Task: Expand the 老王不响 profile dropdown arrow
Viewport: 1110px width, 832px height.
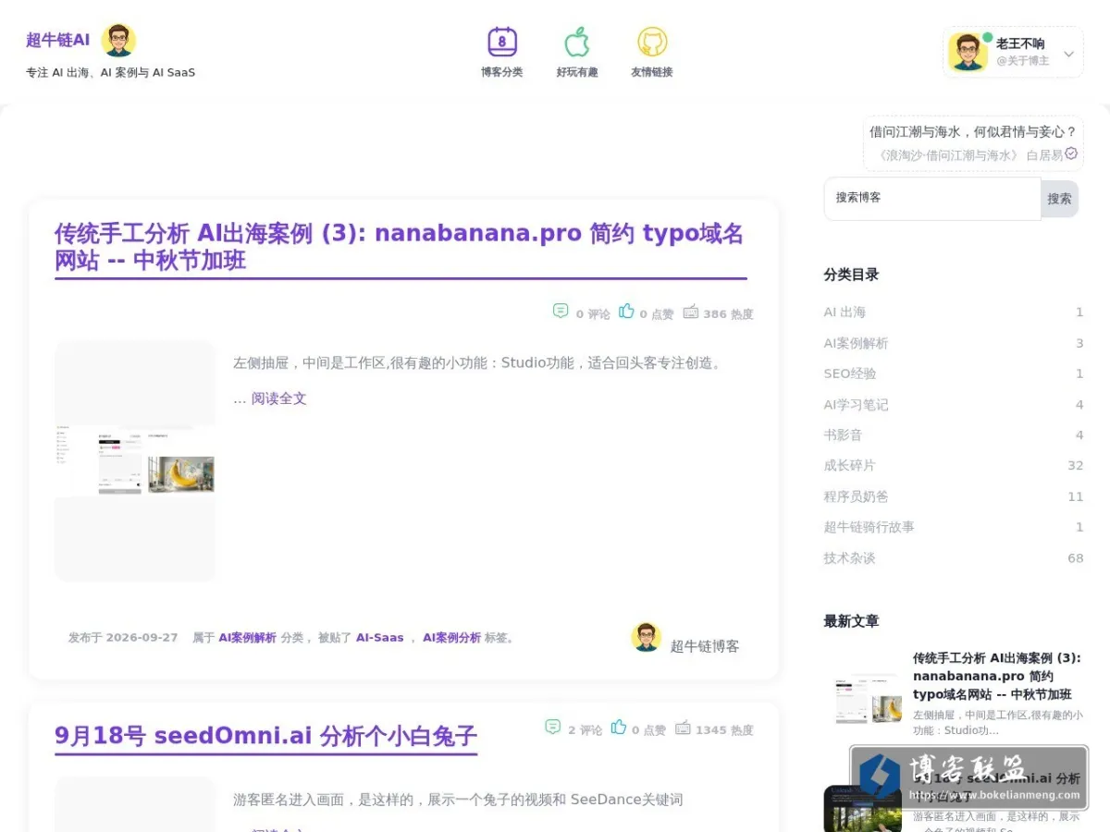Action: [1068, 54]
